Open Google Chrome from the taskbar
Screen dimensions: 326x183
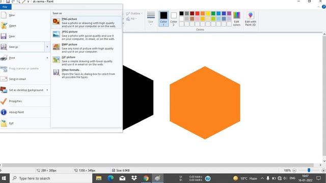(146, 178)
